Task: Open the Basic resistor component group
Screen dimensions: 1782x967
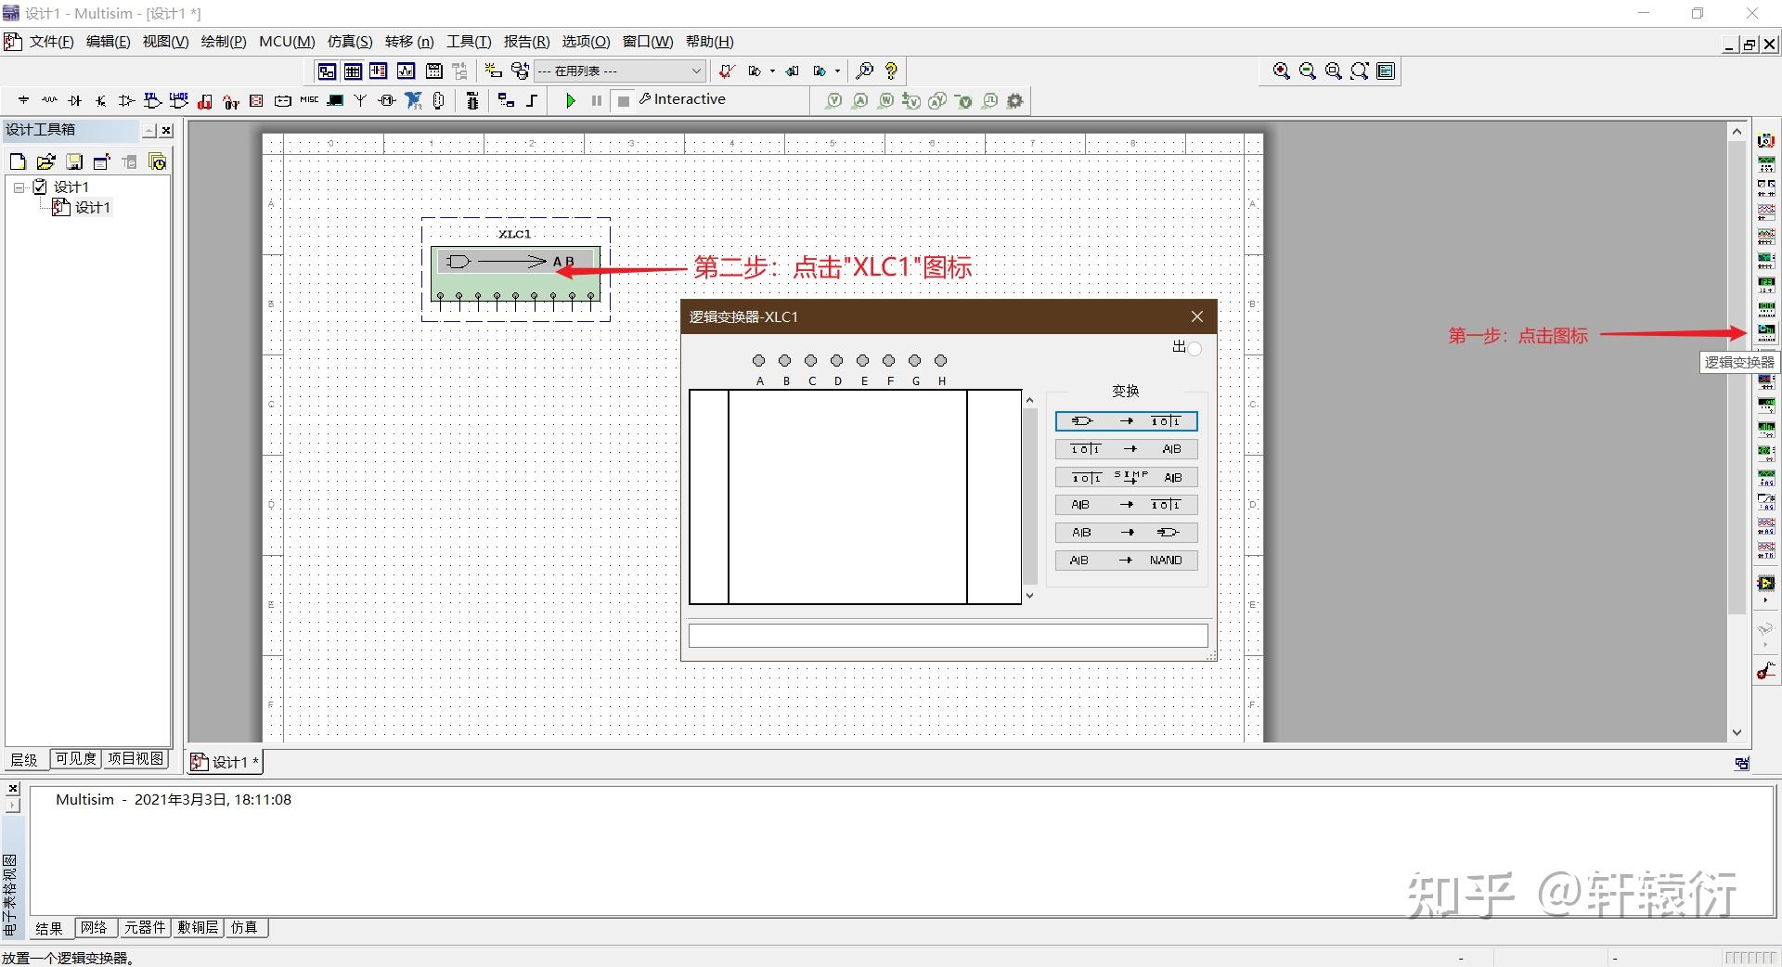Action: coord(49,100)
